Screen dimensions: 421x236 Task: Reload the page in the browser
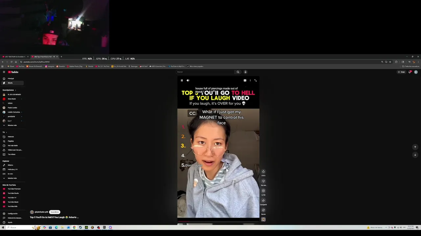11,62
